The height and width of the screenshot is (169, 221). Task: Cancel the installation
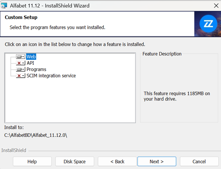click(x=199, y=161)
